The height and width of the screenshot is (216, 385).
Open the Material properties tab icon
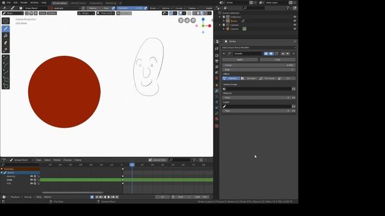click(217, 119)
